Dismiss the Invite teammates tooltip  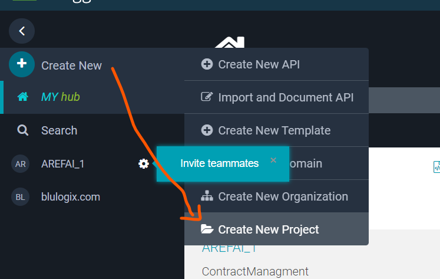click(273, 160)
